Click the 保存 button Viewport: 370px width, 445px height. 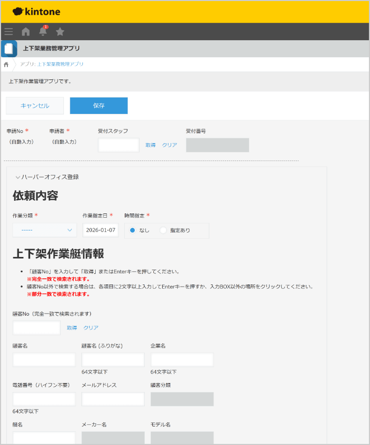[x=99, y=105]
